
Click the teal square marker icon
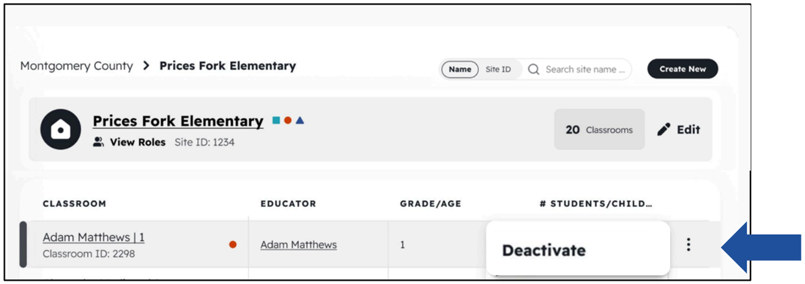click(x=276, y=121)
